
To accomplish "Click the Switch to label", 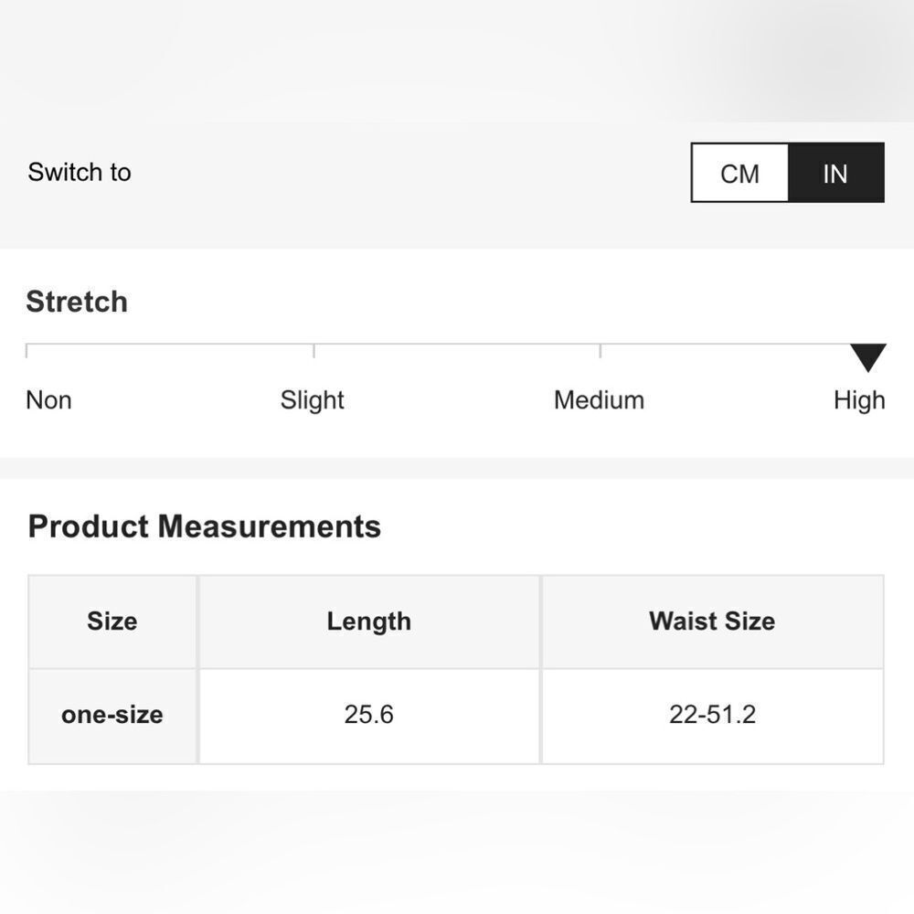I will coord(80,173).
